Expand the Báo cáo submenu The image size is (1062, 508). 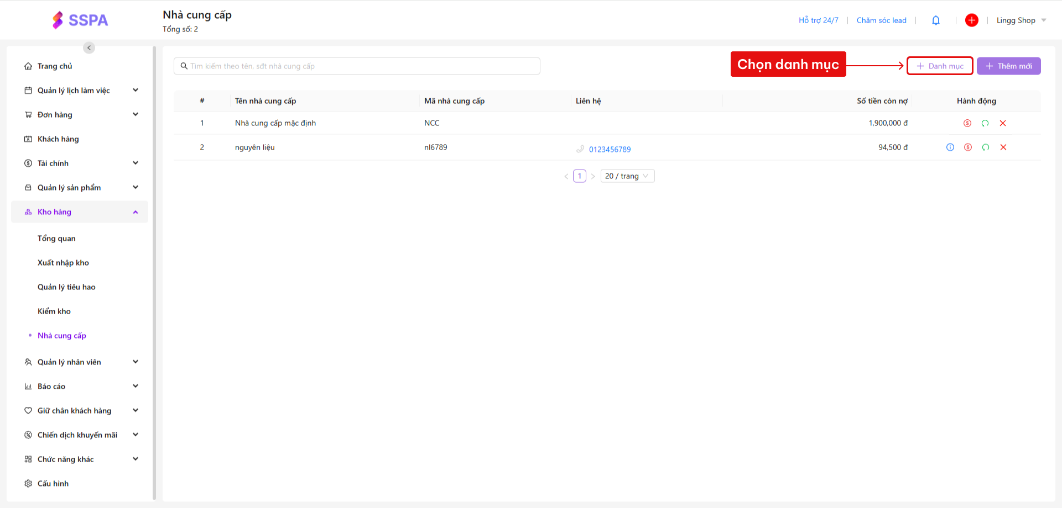pyautogui.click(x=136, y=386)
